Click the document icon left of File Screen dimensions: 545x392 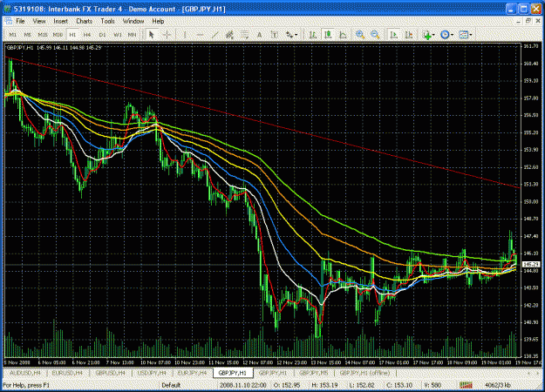[8, 21]
